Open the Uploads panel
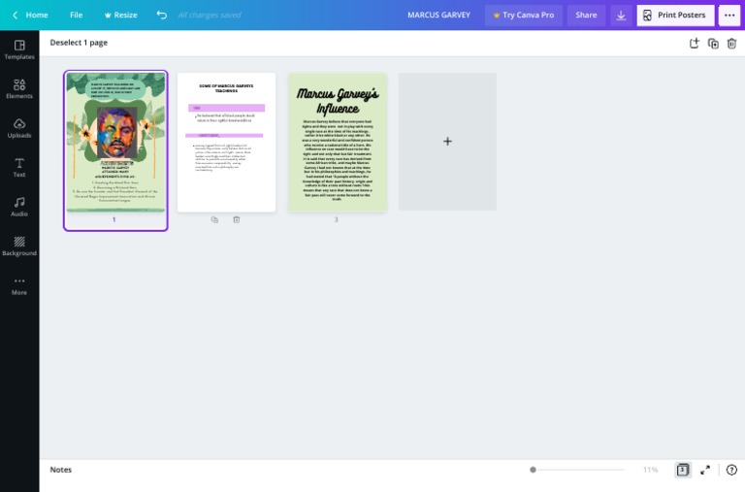745x492 pixels. pos(19,128)
